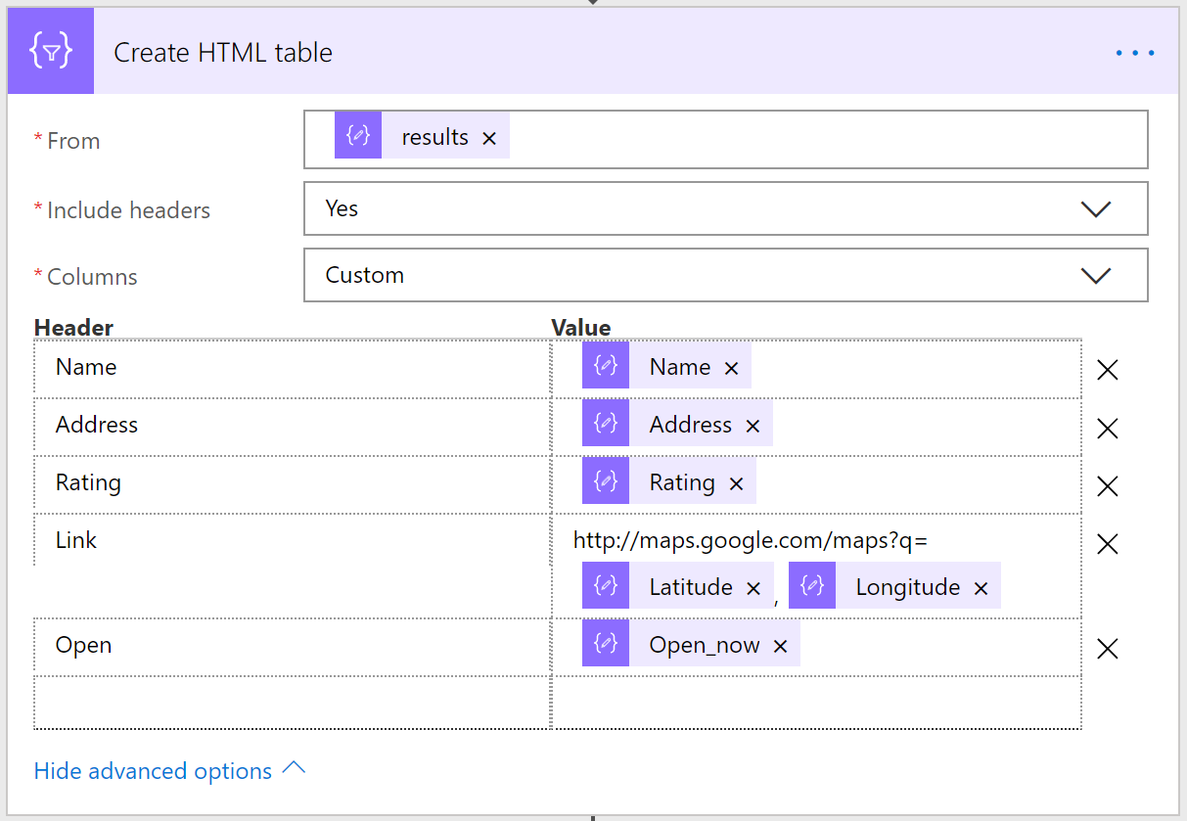Click the Create HTML table action icon

(x=50, y=52)
